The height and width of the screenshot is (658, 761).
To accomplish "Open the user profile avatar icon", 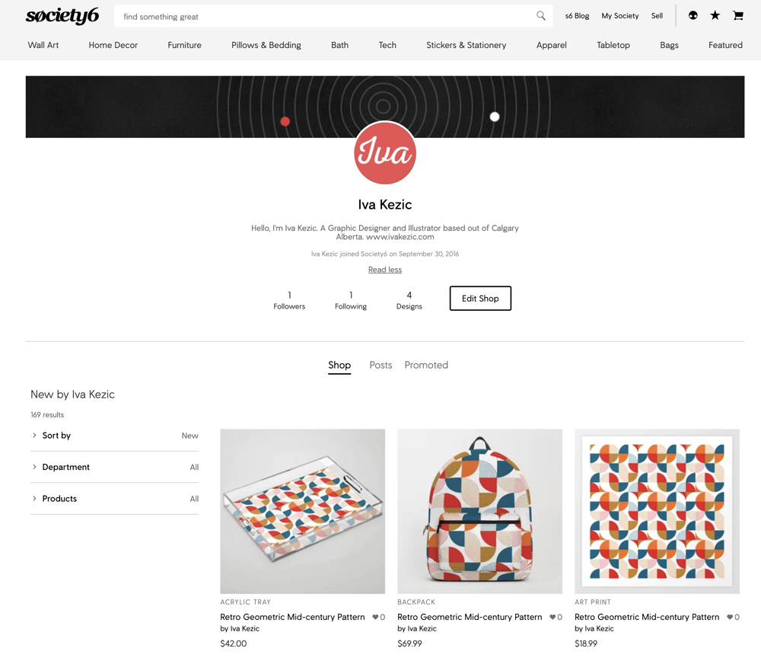I will tap(693, 15).
